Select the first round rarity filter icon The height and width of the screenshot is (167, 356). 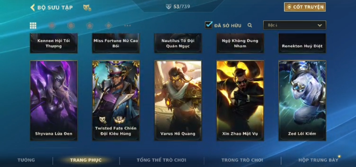point(52,26)
